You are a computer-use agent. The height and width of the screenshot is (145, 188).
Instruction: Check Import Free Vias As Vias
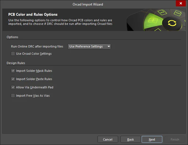coord(13,96)
